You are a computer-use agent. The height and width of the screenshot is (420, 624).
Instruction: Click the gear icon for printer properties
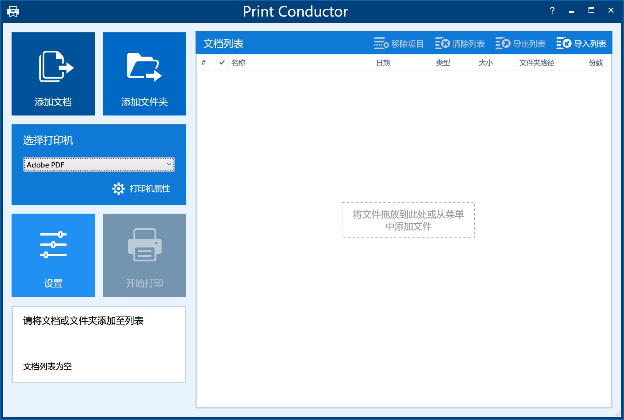[x=118, y=189]
